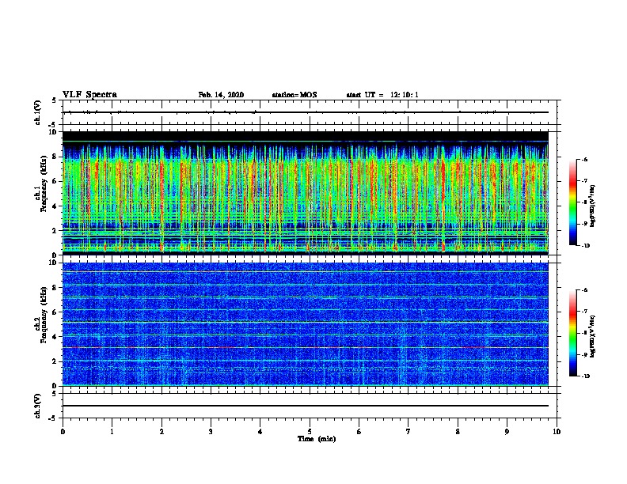Click the ch.3(V) axis label
This screenshot has height=484, width=627.
(38, 406)
